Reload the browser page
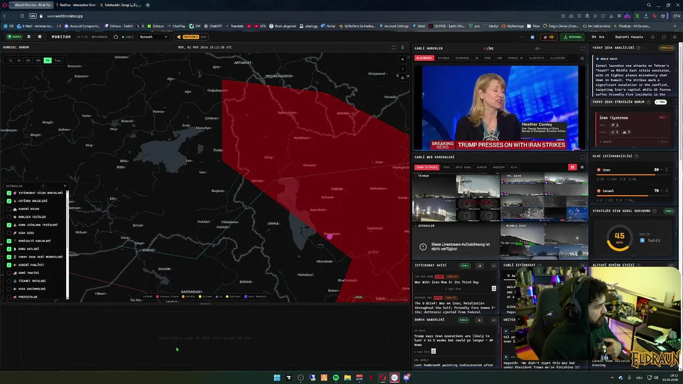Image resolution: width=683 pixels, height=384 pixels. (22, 16)
